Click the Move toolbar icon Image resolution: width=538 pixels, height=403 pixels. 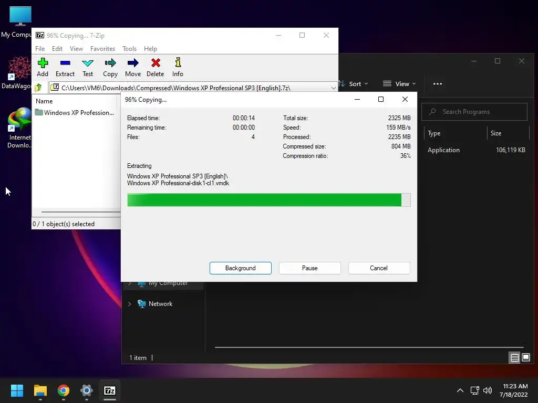[133, 67]
